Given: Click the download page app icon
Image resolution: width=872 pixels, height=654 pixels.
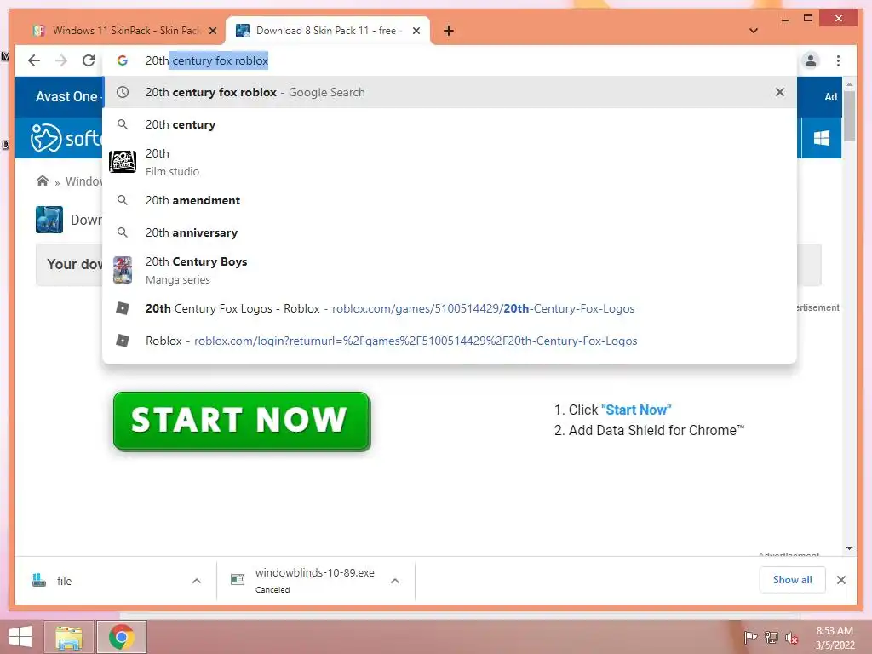Looking at the screenshot, I should point(49,220).
